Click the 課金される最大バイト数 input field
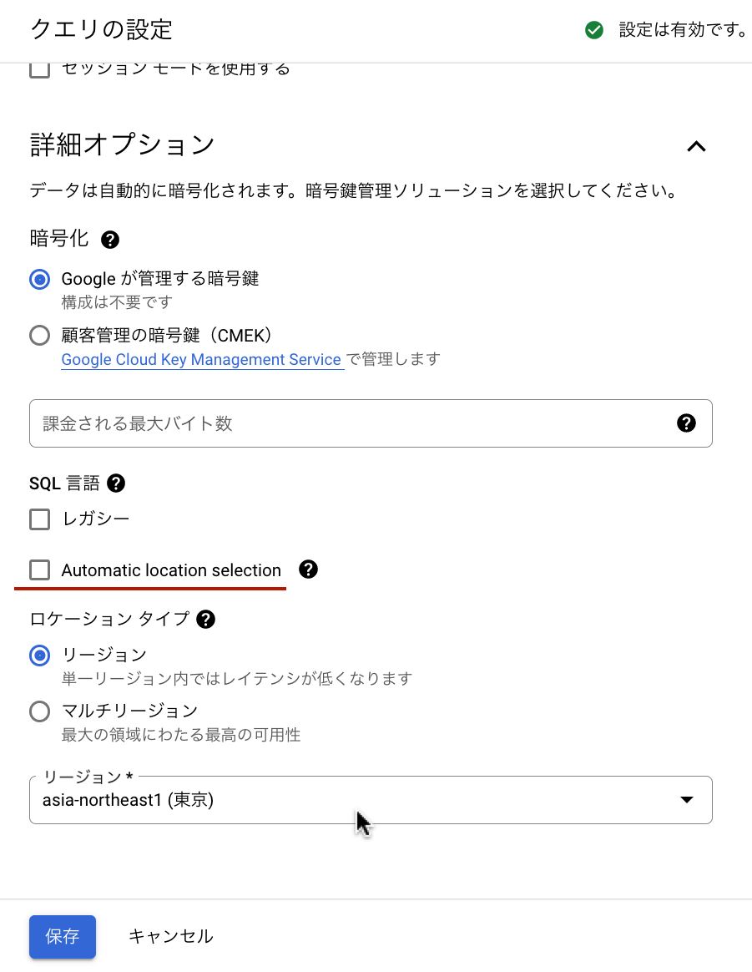Viewport: 752px width, 972px height. [334, 423]
